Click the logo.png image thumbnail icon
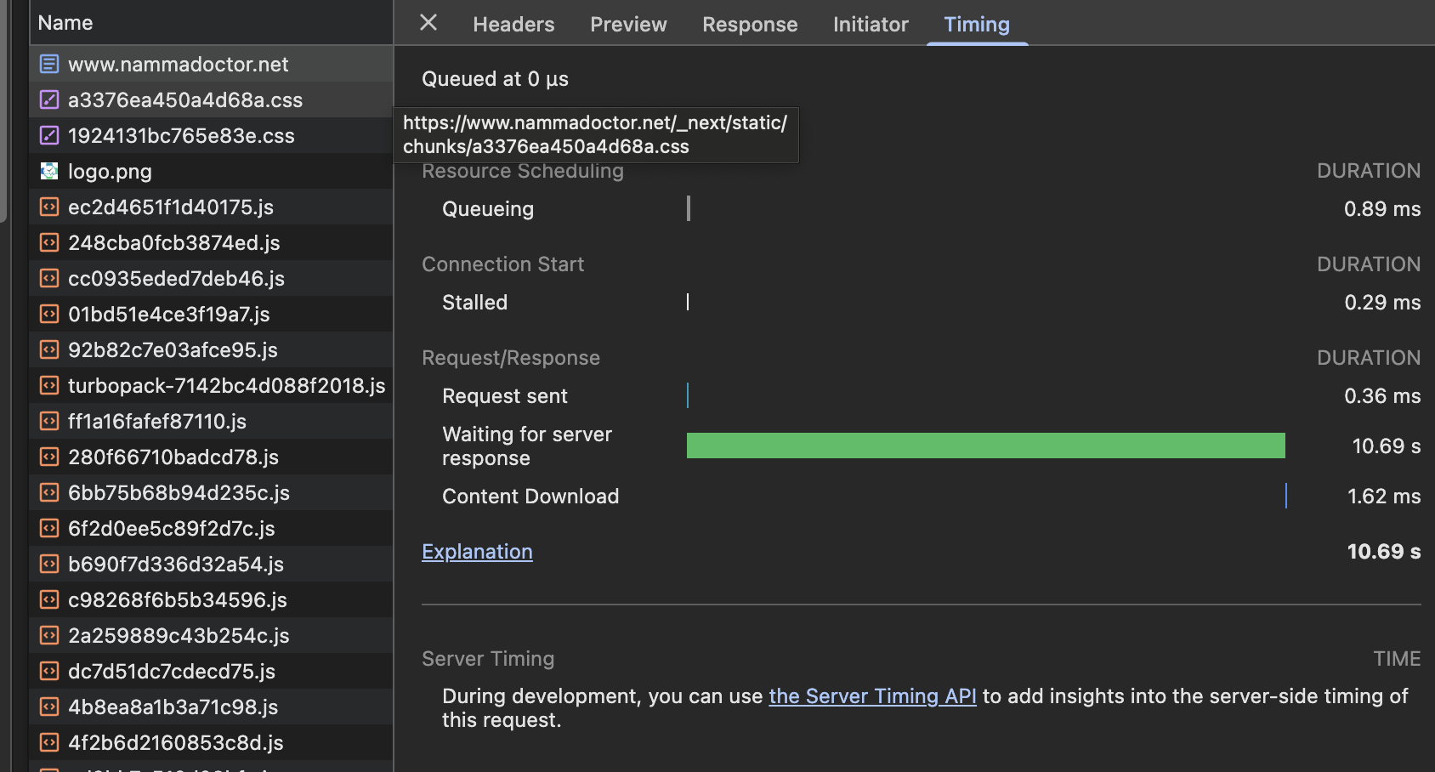The height and width of the screenshot is (772, 1435). 49,171
